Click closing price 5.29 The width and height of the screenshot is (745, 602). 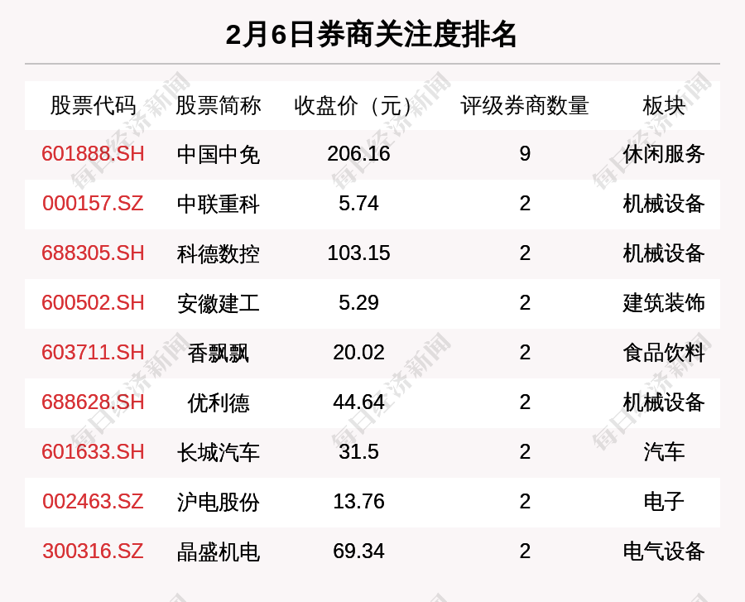[358, 303]
